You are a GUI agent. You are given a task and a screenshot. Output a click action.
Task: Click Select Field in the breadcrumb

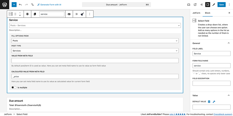[22, 114]
